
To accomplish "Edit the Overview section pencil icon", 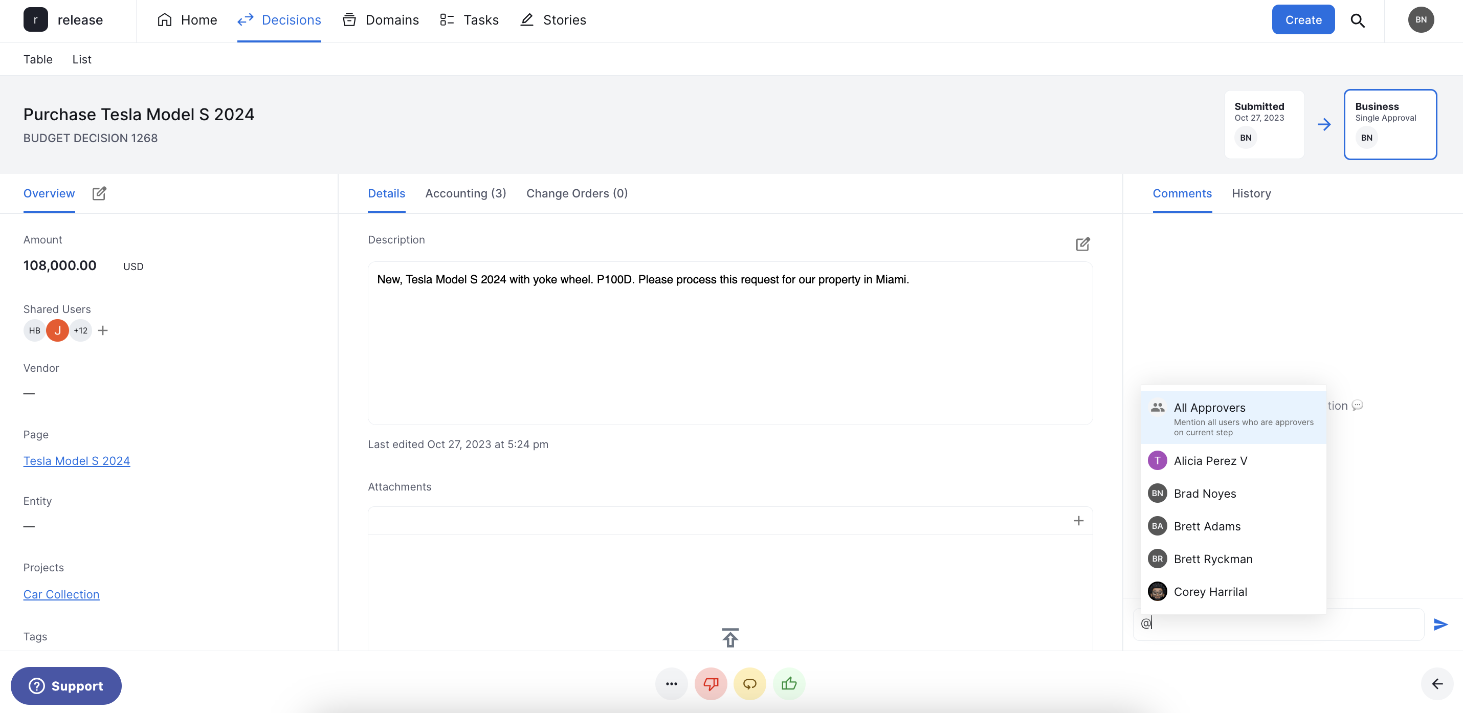I will click(99, 193).
